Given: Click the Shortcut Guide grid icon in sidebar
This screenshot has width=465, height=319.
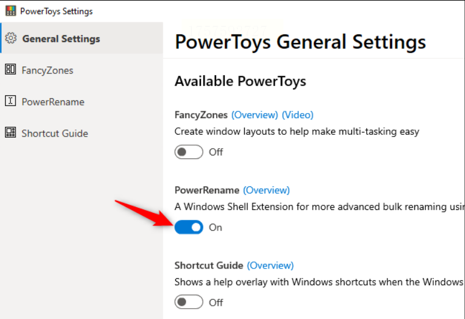Looking at the screenshot, I should tap(11, 133).
